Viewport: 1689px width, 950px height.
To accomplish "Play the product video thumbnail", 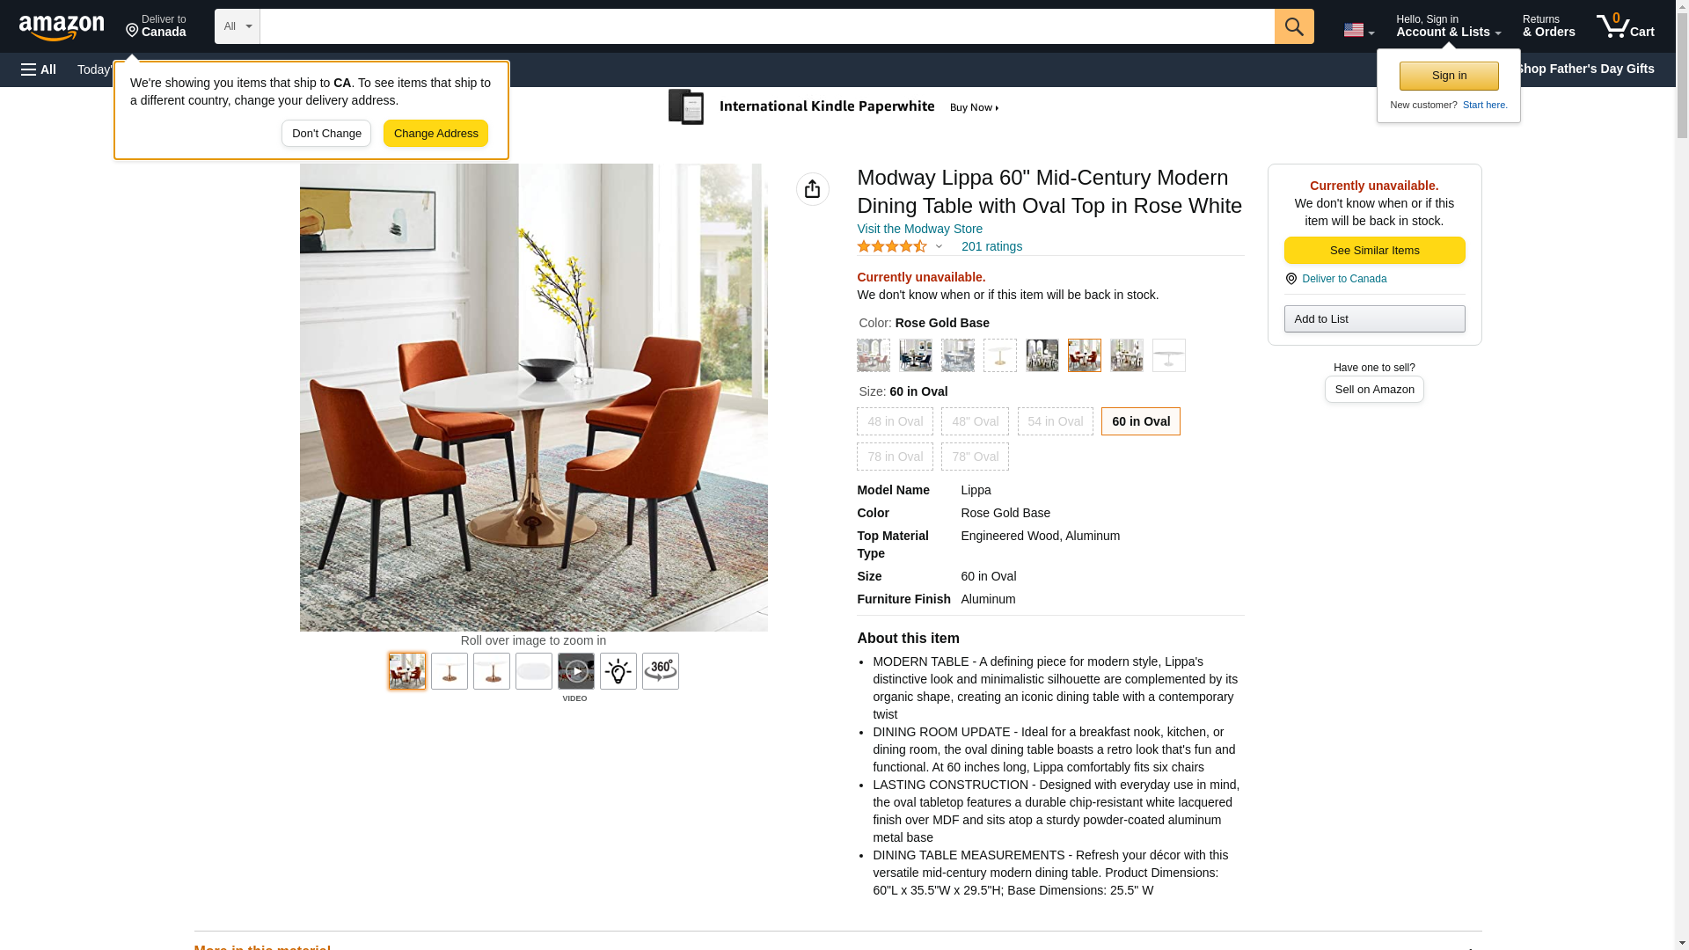I will pyautogui.click(x=575, y=671).
